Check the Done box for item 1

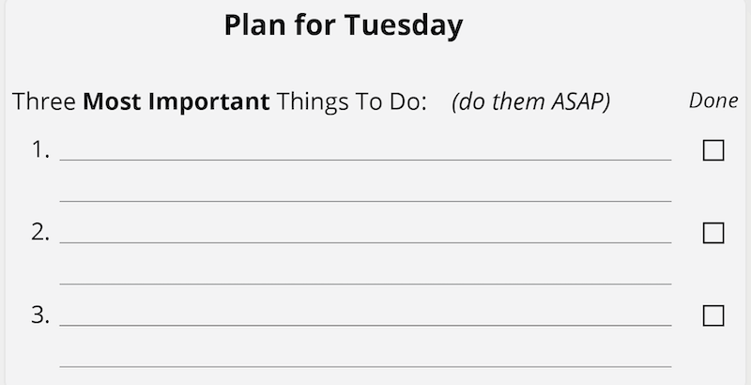(x=713, y=150)
